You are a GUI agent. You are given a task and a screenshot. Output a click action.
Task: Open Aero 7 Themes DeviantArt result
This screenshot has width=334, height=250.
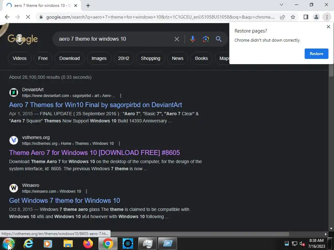(96, 105)
